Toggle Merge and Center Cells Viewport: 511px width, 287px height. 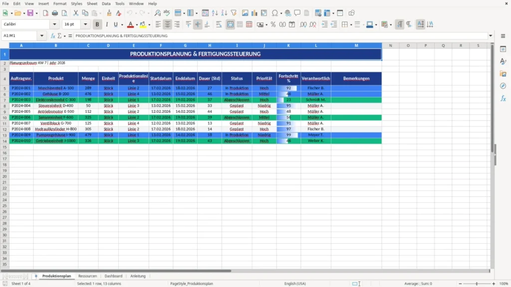(x=230, y=24)
